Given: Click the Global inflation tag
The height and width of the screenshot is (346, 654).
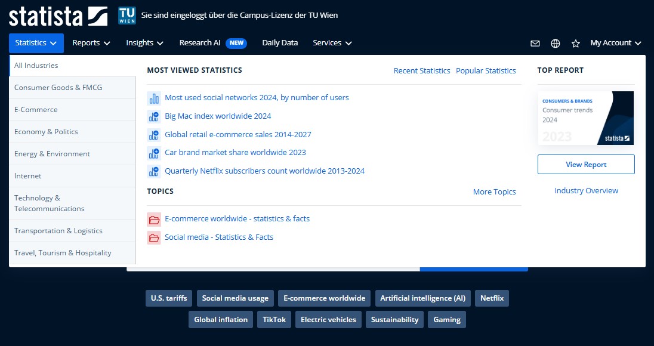Looking at the screenshot, I should tap(221, 320).
